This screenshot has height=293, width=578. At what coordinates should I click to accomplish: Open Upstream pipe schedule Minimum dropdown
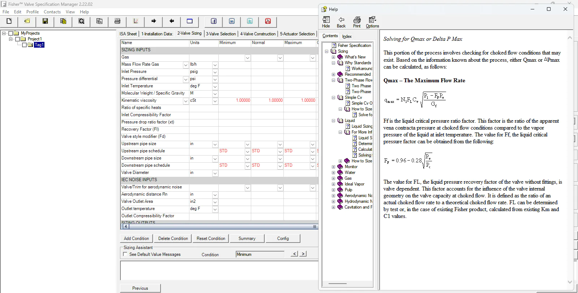pos(248,152)
